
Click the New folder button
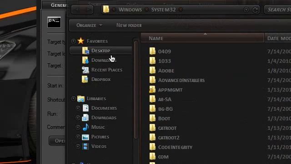pyautogui.click(x=129, y=26)
